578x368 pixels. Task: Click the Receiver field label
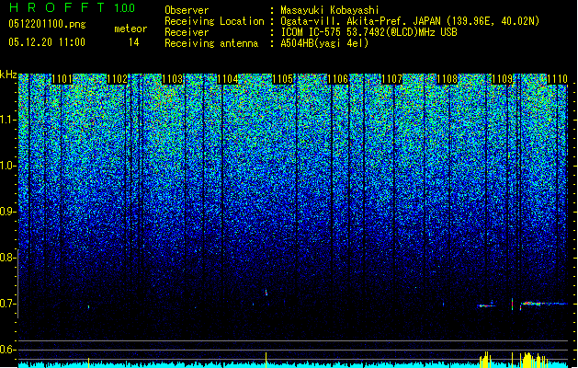point(187,32)
